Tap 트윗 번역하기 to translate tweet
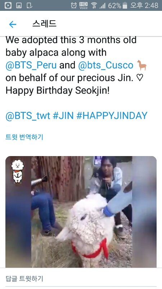162x289 pixels. coord(24,137)
